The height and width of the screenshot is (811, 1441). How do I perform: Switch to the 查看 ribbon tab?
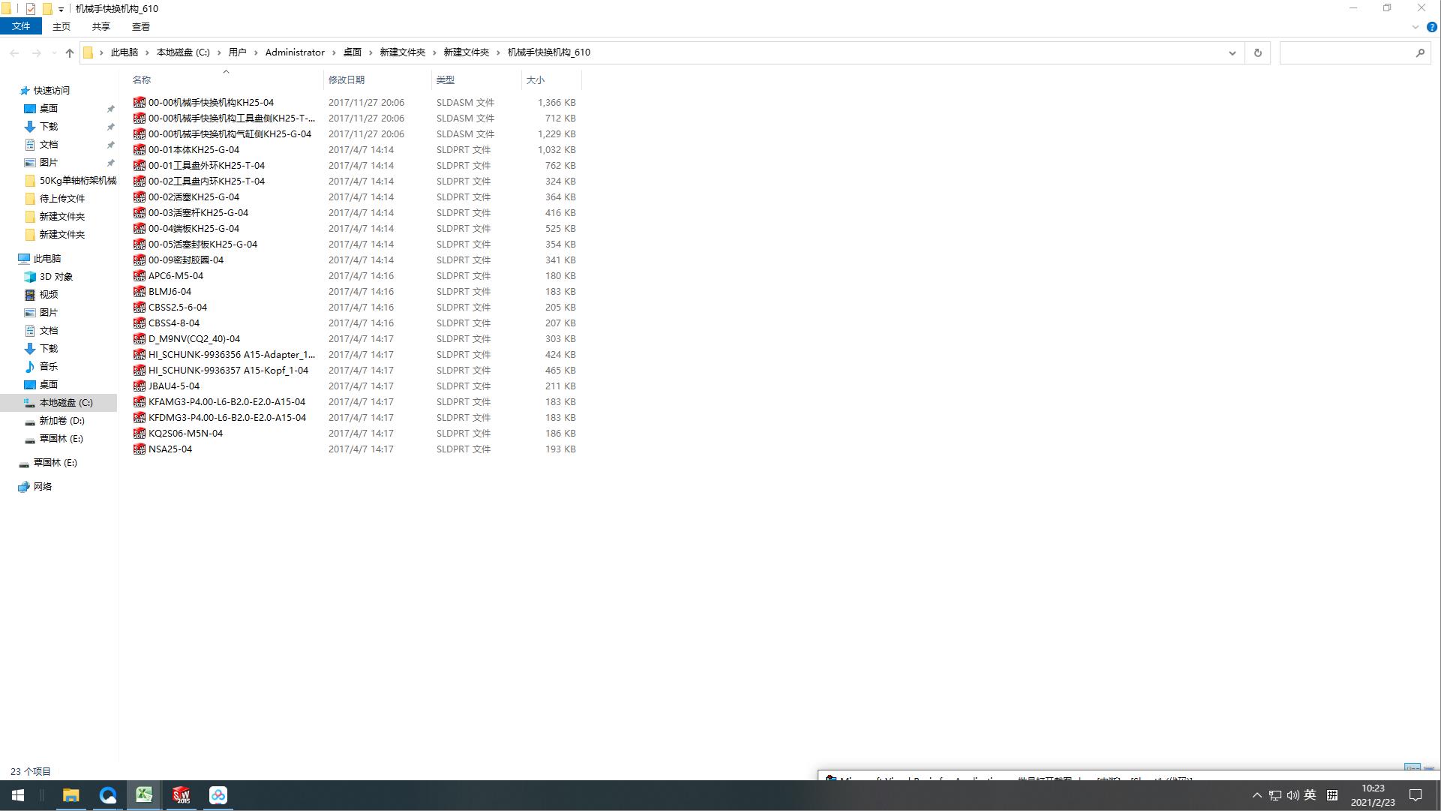coord(140,26)
